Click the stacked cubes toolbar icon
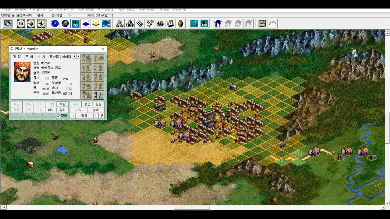Viewport: 390px width, 219px height. point(130,23)
